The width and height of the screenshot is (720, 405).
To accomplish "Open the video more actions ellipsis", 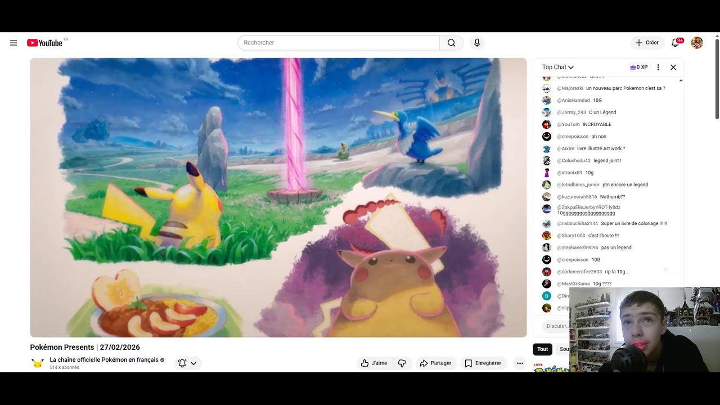I will point(520,363).
